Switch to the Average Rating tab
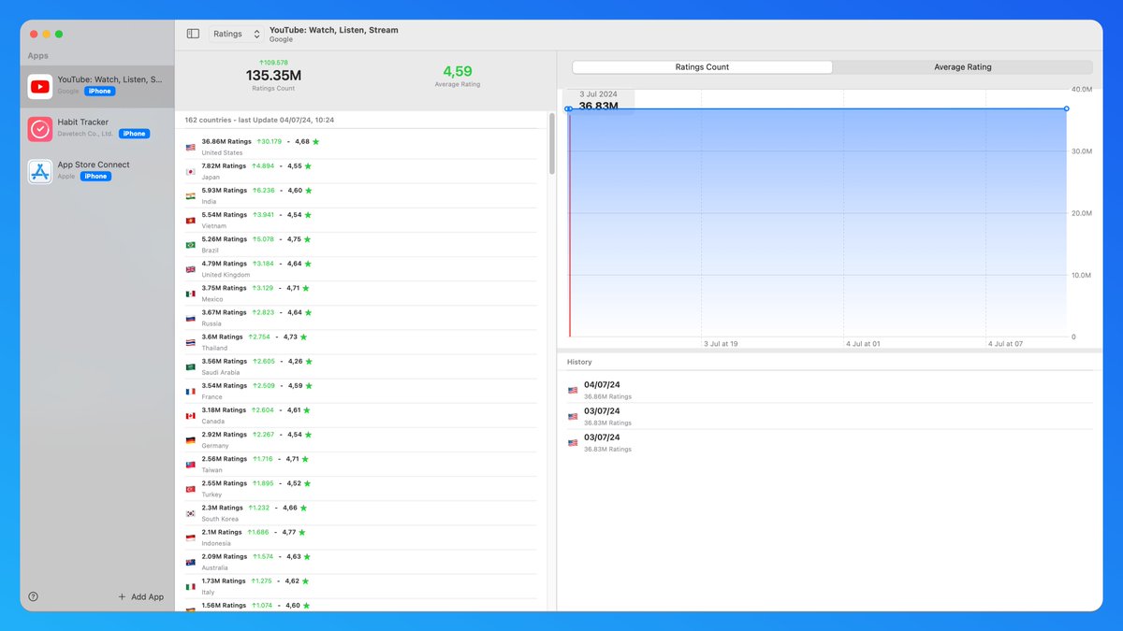 pyautogui.click(x=962, y=67)
